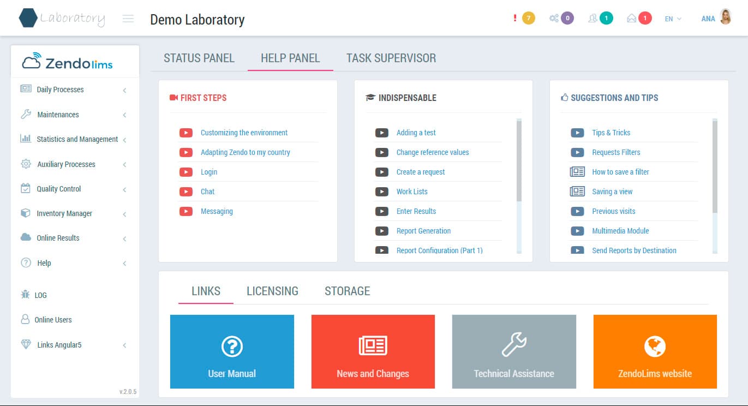Image resolution: width=748 pixels, height=406 pixels.
Task: Open the blue User Manual tile
Action: tap(232, 351)
